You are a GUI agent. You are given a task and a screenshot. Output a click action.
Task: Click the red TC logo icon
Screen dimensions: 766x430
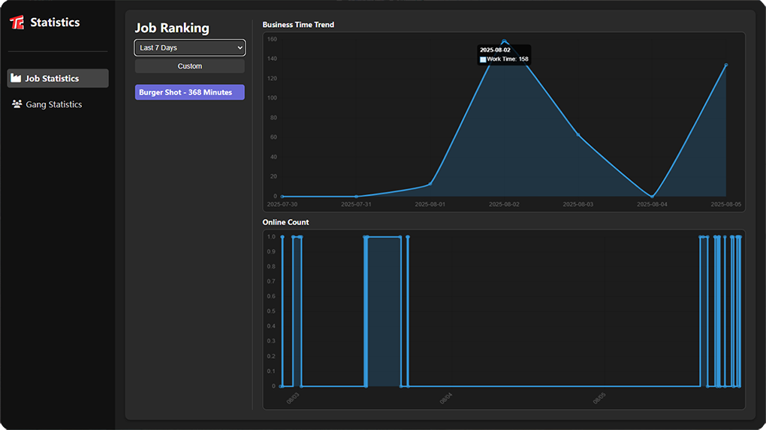click(x=17, y=23)
